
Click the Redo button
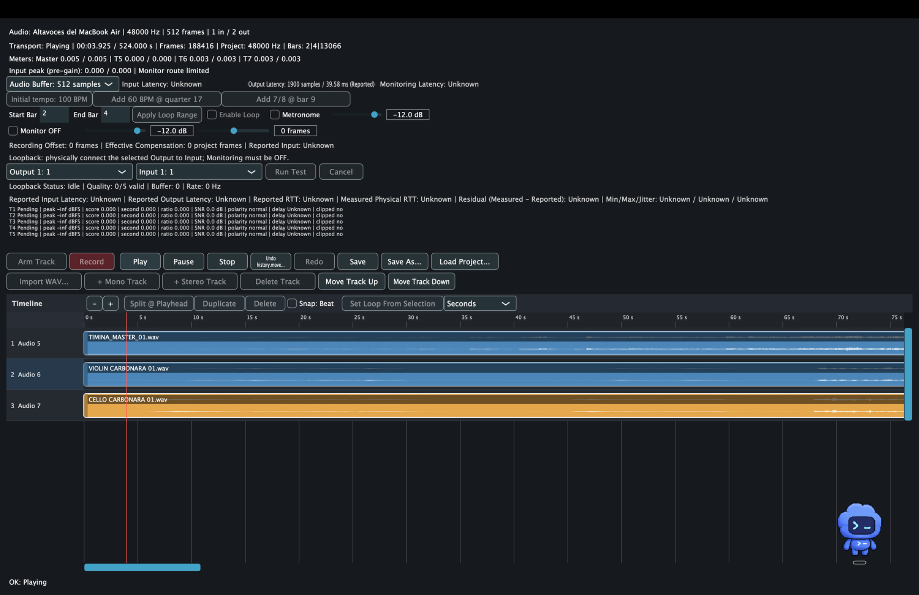(x=314, y=261)
